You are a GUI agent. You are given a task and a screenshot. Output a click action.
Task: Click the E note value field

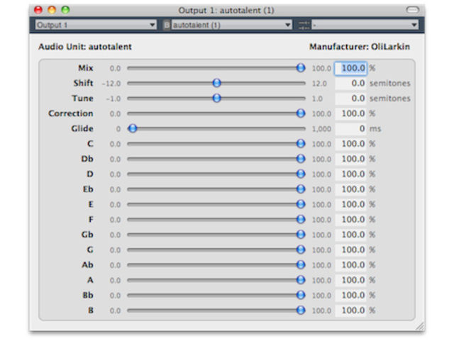click(350, 204)
